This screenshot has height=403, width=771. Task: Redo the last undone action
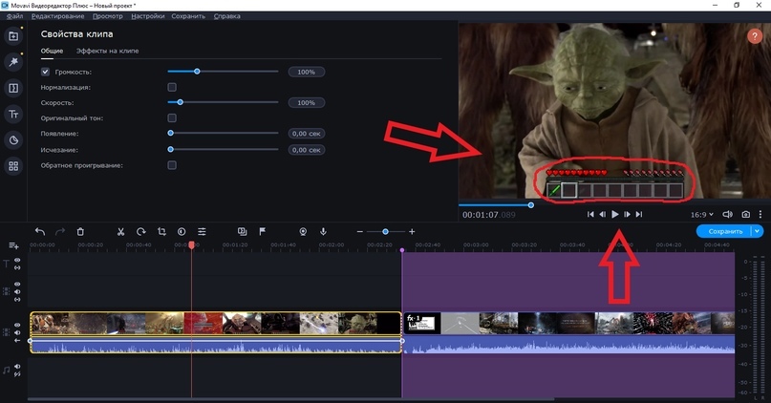pos(60,231)
